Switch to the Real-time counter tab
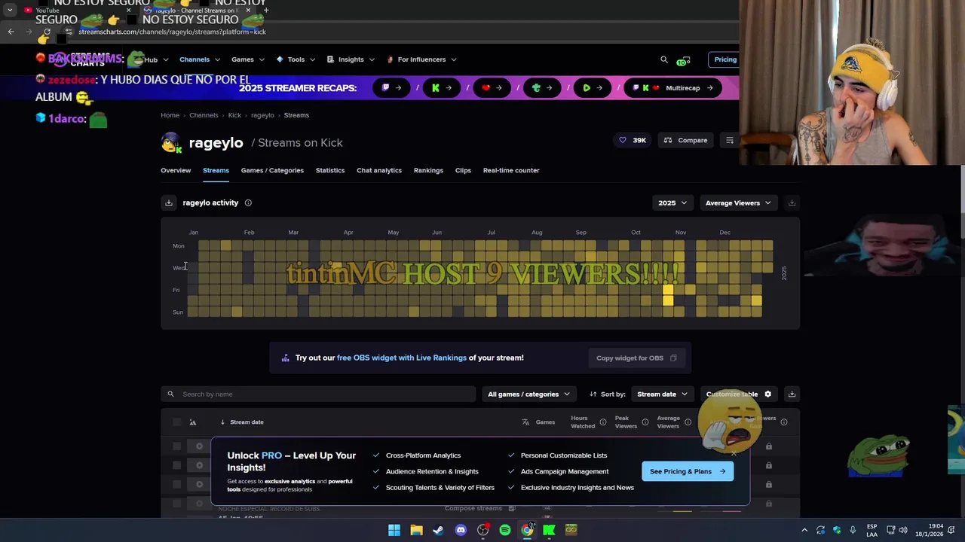The image size is (965, 542). coord(511,170)
